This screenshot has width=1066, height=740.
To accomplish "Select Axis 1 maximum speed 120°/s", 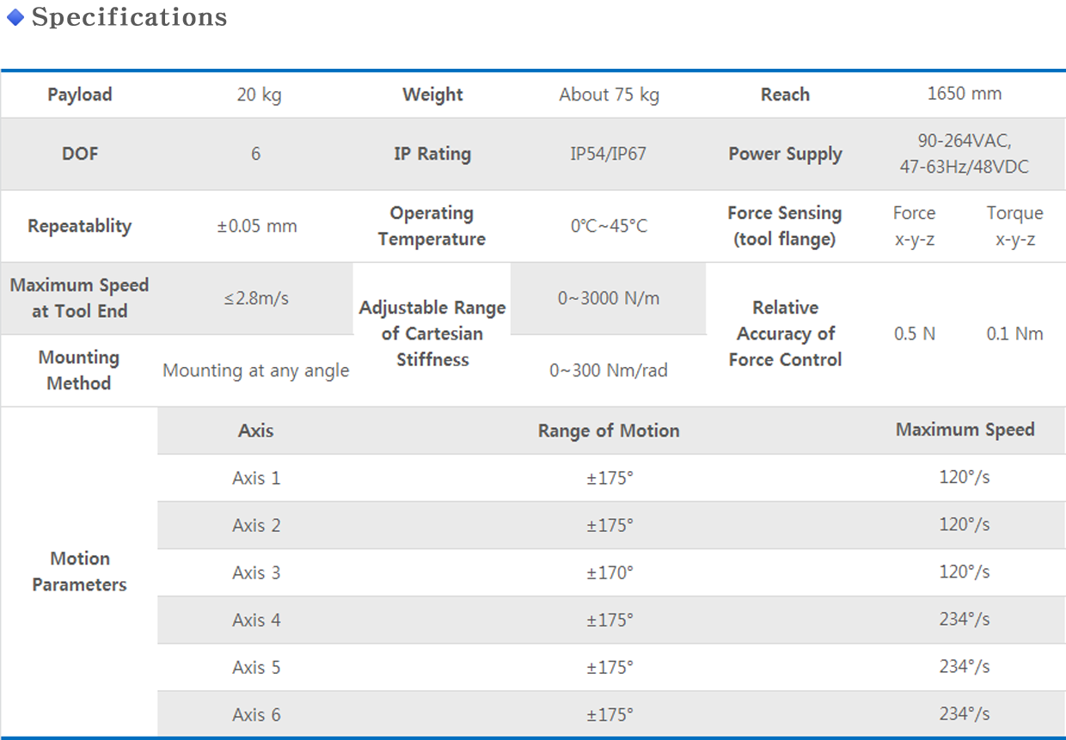I will pos(965,477).
